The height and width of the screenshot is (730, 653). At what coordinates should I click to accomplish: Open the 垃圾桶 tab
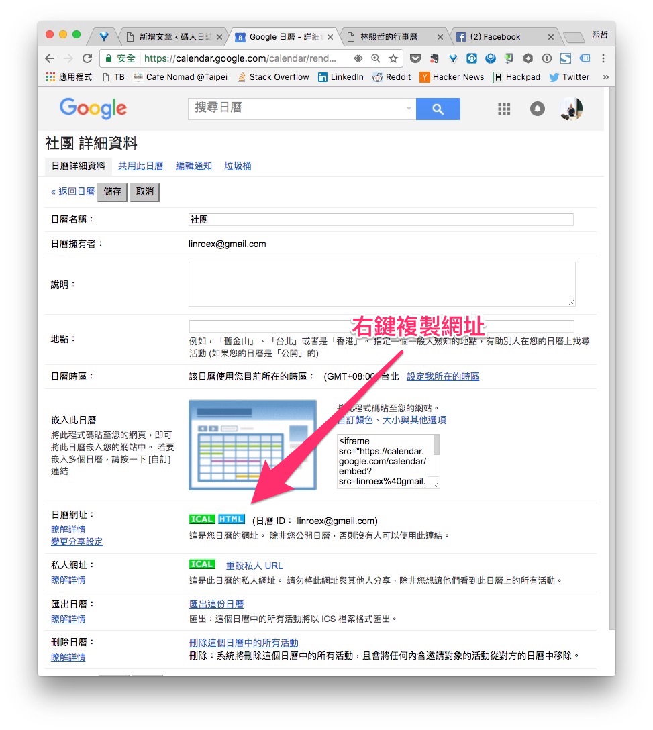coord(238,166)
